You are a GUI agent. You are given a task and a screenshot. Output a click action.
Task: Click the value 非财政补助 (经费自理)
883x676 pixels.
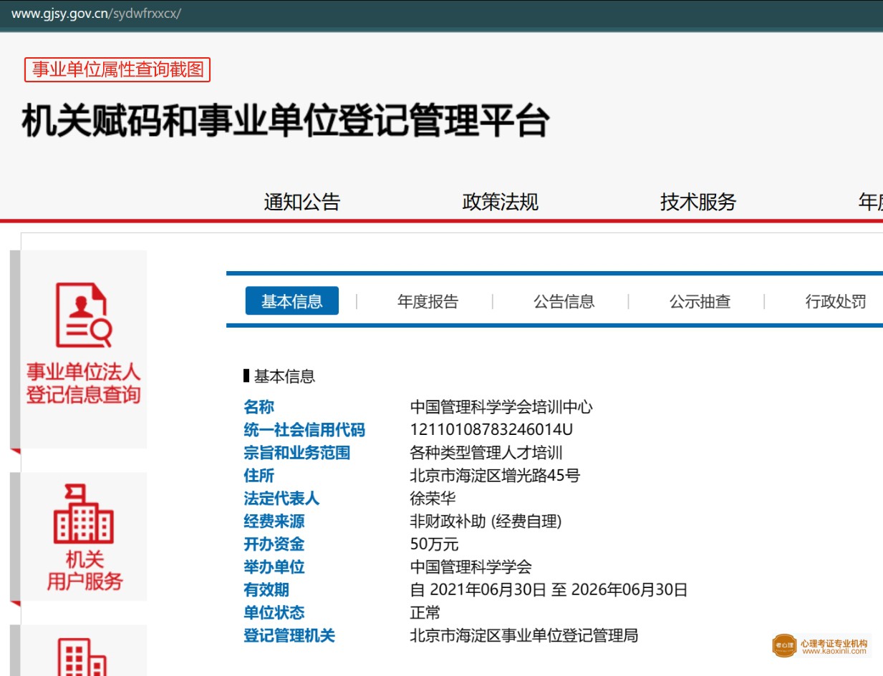[x=486, y=522]
